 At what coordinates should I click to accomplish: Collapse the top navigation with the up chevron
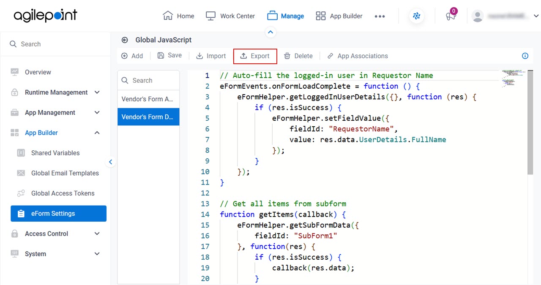pos(270,32)
